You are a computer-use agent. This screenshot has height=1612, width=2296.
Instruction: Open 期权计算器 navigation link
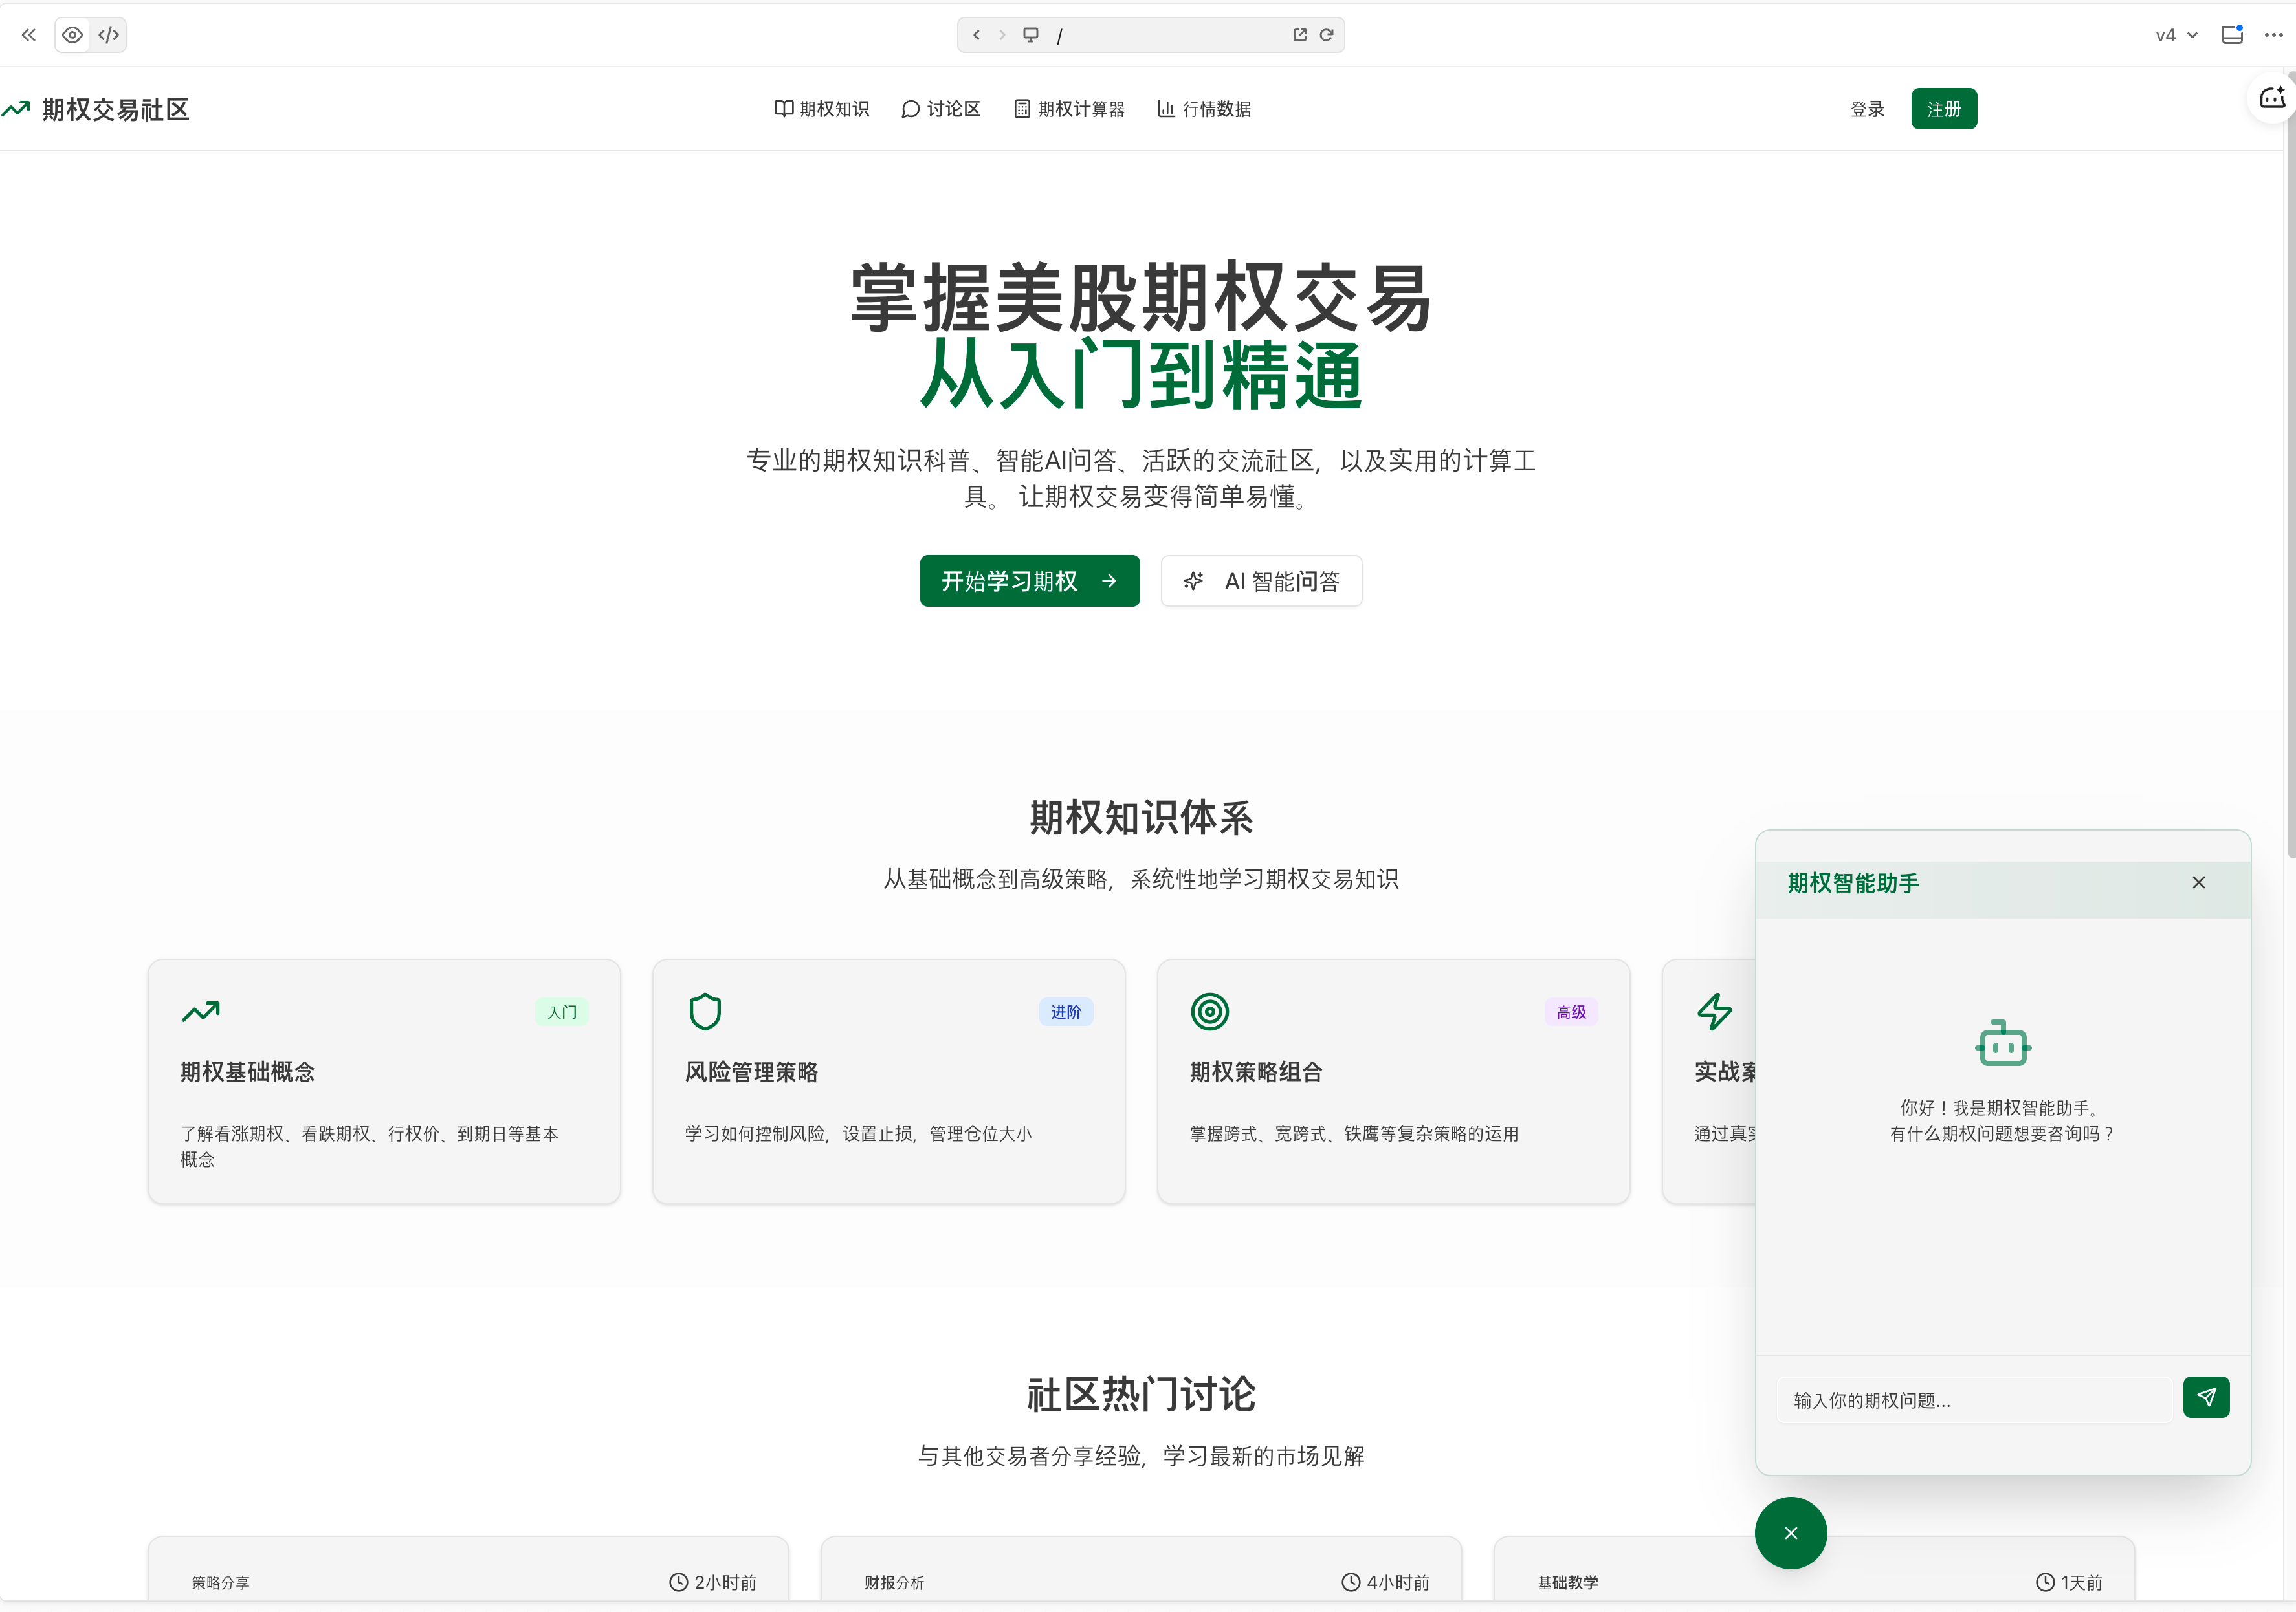click(x=1069, y=109)
